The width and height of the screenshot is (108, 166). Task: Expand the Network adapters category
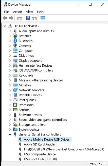10,90
